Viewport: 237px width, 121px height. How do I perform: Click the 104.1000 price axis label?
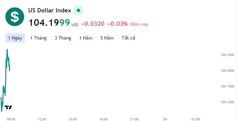227,102
